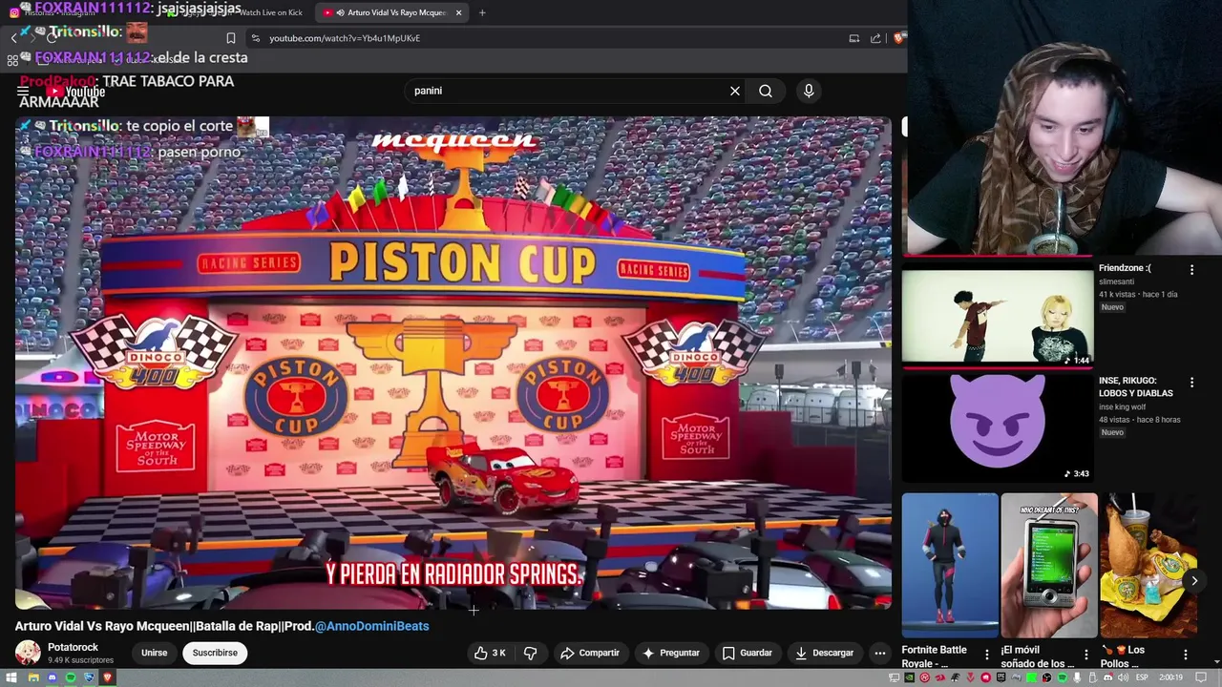Open the picture-in-picture icon in address bar
This screenshot has width=1222, height=687.
[853, 38]
